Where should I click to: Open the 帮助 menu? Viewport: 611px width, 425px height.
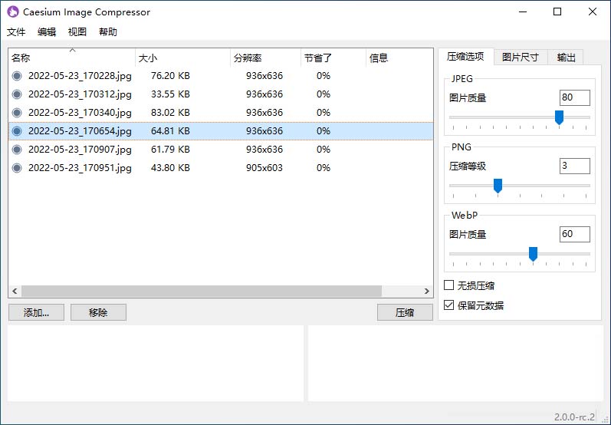click(108, 32)
